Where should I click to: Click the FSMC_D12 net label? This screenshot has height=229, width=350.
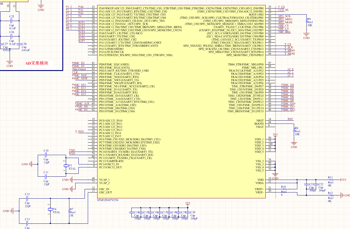pyautogui.click(x=288, y=110)
